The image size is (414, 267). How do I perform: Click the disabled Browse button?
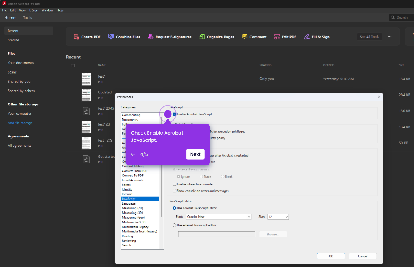pyautogui.click(x=273, y=234)
